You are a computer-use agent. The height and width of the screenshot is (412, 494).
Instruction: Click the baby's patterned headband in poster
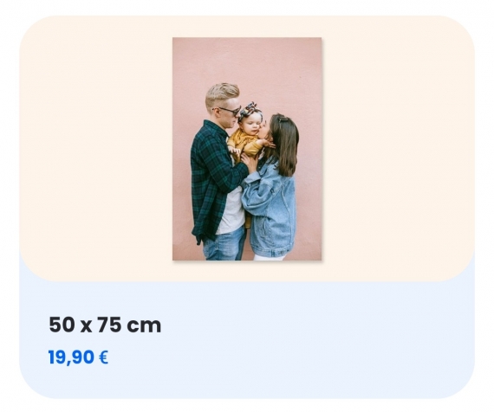click(x=250, y=111)
